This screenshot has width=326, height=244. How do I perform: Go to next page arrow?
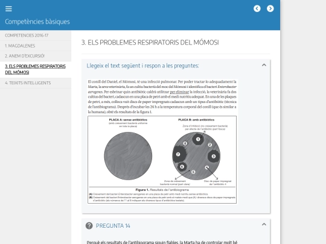(x=270, y=8)
